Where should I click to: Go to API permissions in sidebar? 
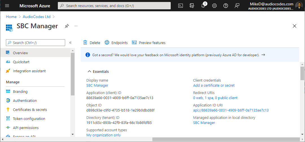26,128
